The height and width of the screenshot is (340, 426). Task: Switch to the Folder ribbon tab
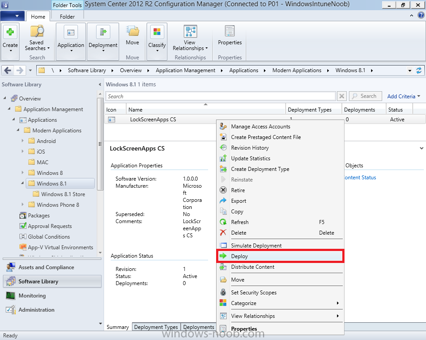click(67, 16)
